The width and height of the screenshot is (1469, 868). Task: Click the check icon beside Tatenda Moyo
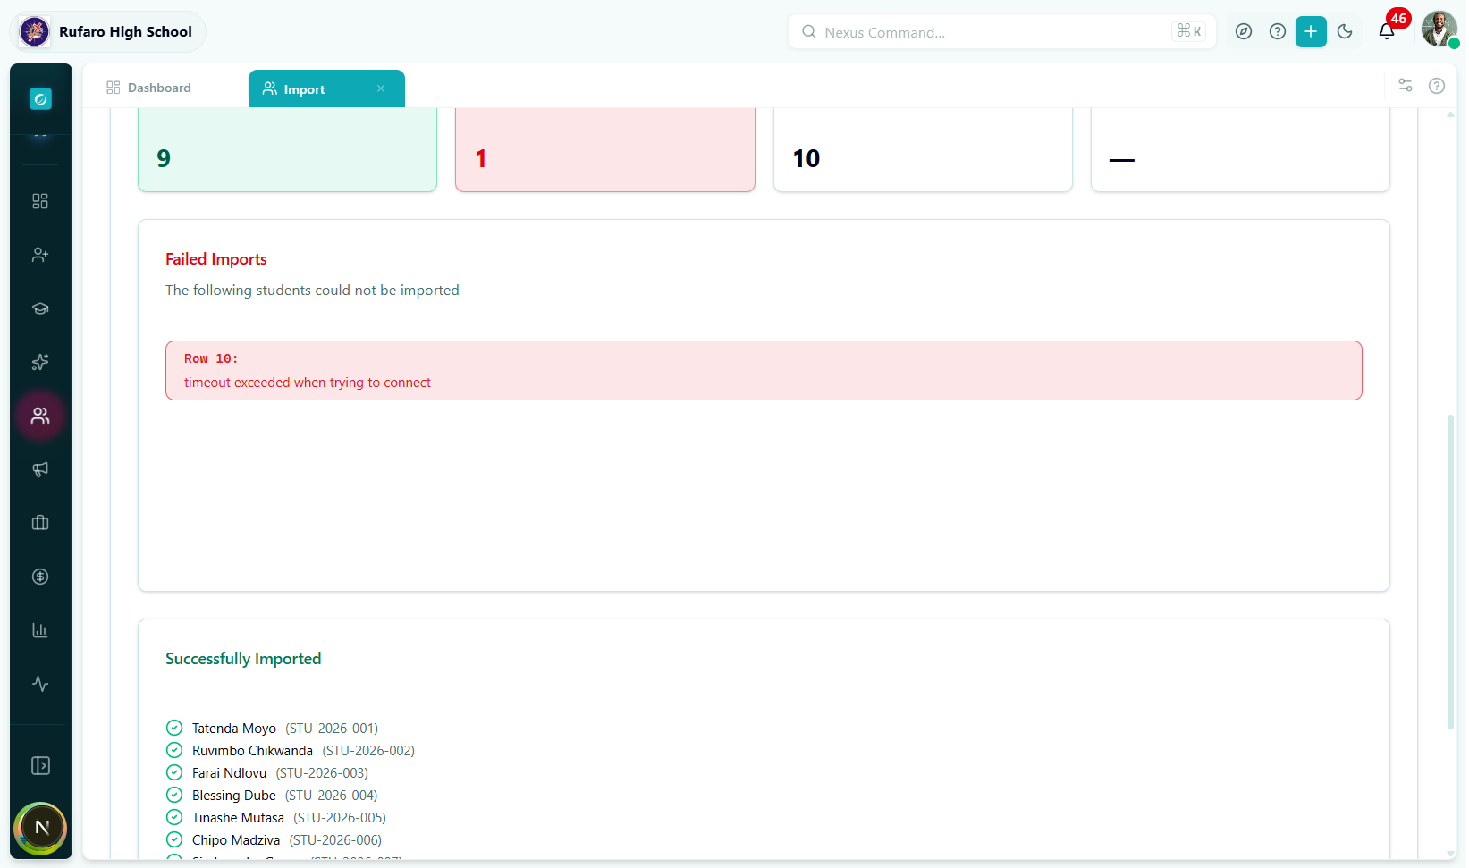tap(174, 728)
